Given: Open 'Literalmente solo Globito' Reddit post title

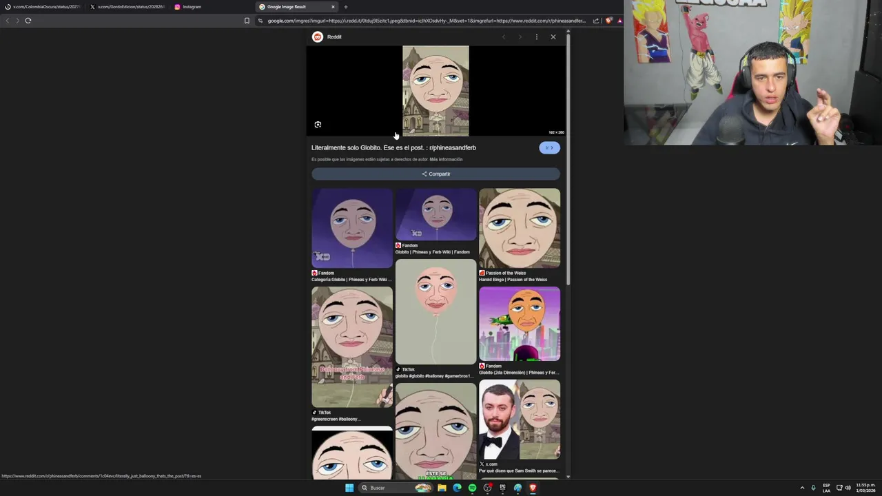Looking at the screenshot, I should click(393, 147).
